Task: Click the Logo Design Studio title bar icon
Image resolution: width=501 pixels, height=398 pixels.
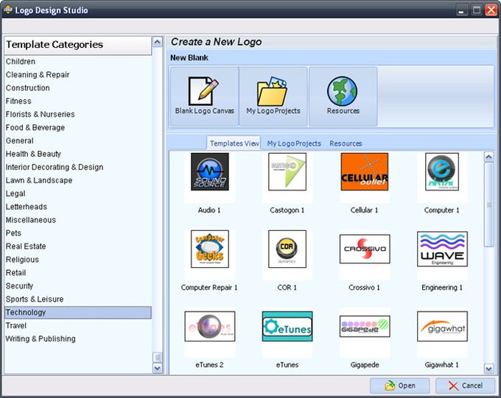Action: click(x=7, y=10)
